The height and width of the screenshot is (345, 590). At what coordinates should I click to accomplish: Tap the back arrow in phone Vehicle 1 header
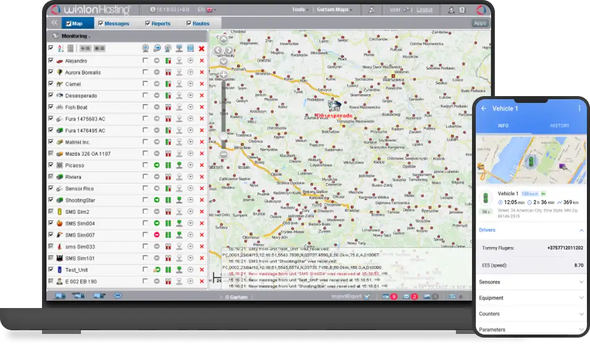click(484, 108)
